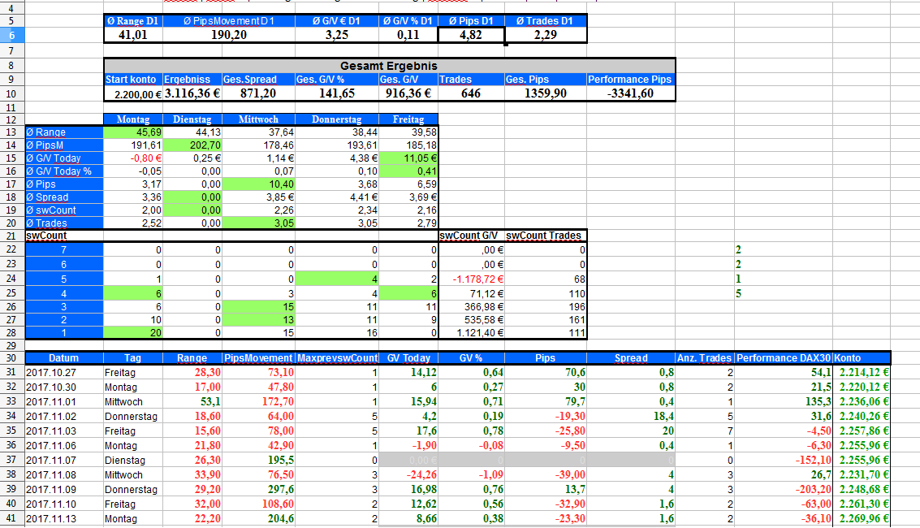Click the Ø Spread row label
The image size is (920, 528).
tap(64, 197)
